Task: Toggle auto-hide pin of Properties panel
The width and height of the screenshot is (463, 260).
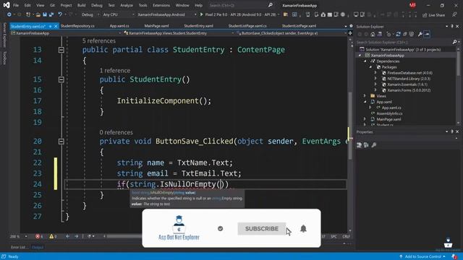Action: click(x=452, y=131)
